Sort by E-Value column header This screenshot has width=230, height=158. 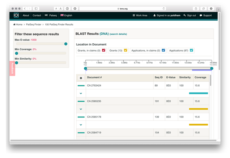(171, 77)
